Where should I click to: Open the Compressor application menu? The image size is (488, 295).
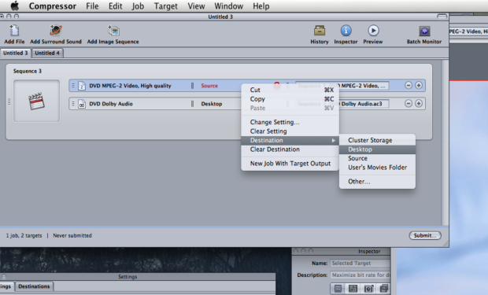(x=52, y=6)
